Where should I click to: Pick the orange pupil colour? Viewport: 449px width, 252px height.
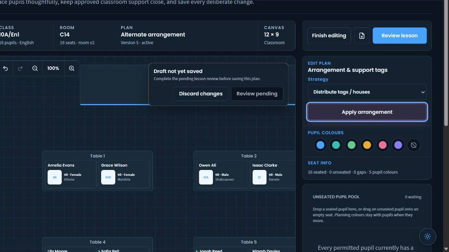(x=367, y=145)
